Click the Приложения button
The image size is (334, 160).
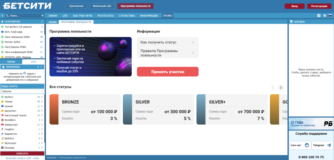tap(76, 6)
